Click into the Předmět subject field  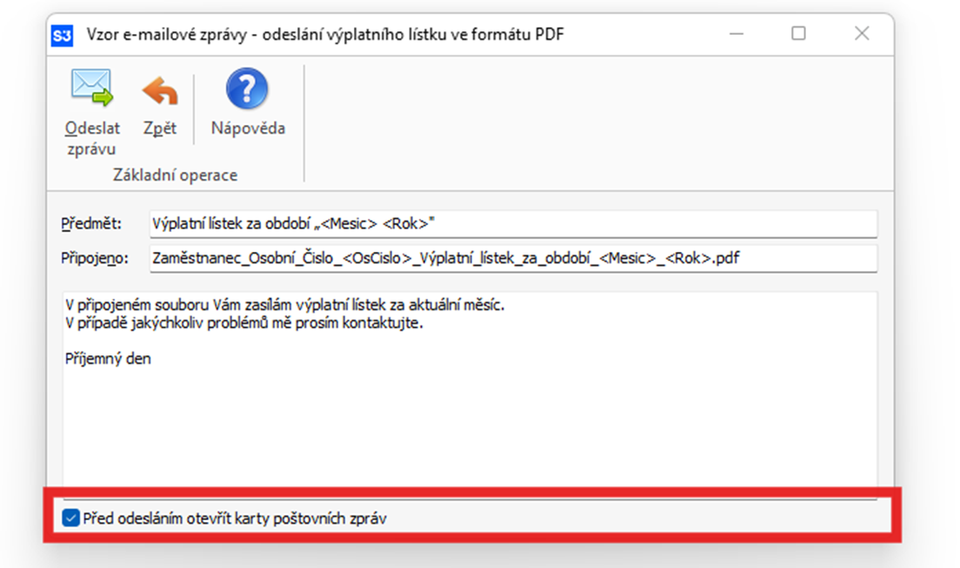pos(513,223)
